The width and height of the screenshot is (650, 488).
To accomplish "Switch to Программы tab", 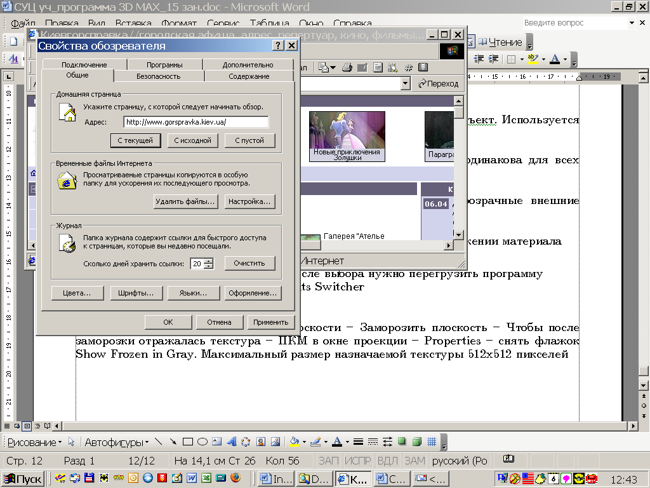I will [164, 65].
